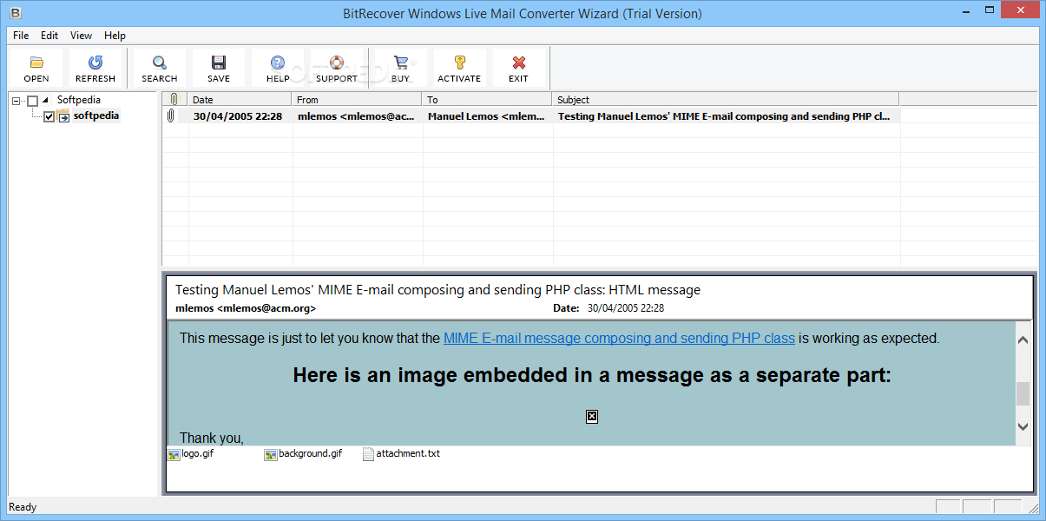
Task: Click the Ready status bar text
Action: pos(23,507)
